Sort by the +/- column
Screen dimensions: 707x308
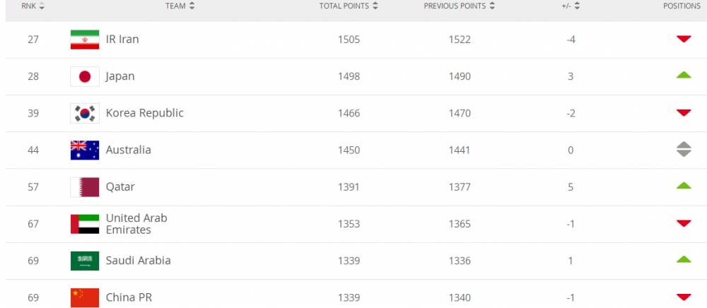tap(570, 6)
